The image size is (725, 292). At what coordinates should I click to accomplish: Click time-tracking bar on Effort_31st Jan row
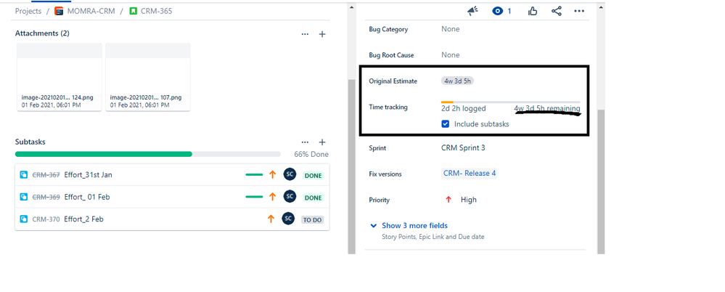(254, 174)
